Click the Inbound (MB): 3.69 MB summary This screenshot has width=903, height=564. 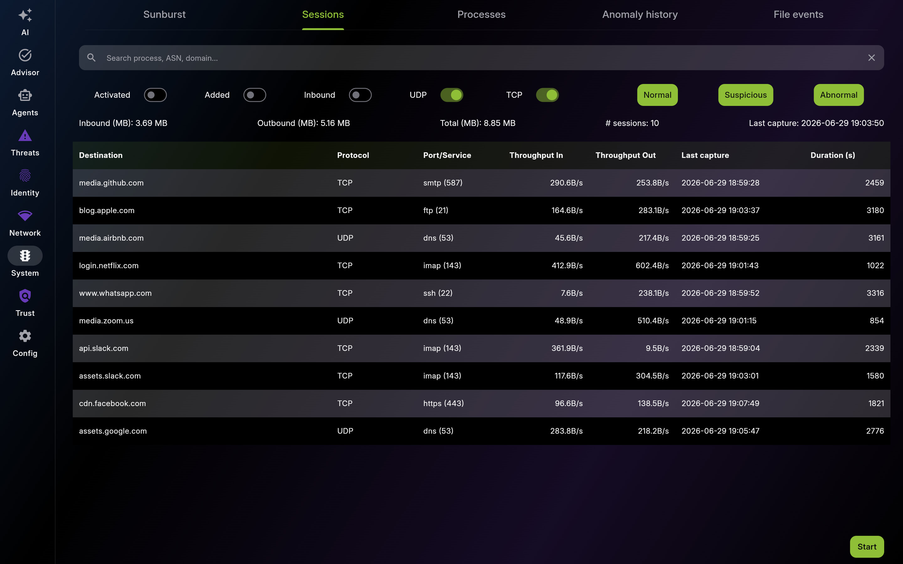click(x=123, y=123)
